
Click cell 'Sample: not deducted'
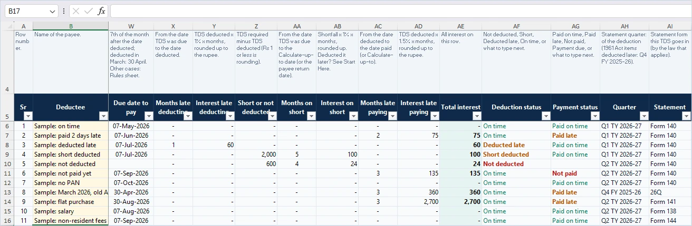click(x=71, y=164)
